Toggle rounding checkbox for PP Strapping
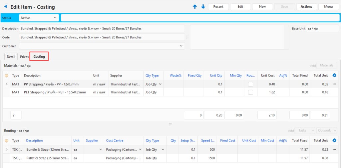341x168 pixels. point(250,84)
